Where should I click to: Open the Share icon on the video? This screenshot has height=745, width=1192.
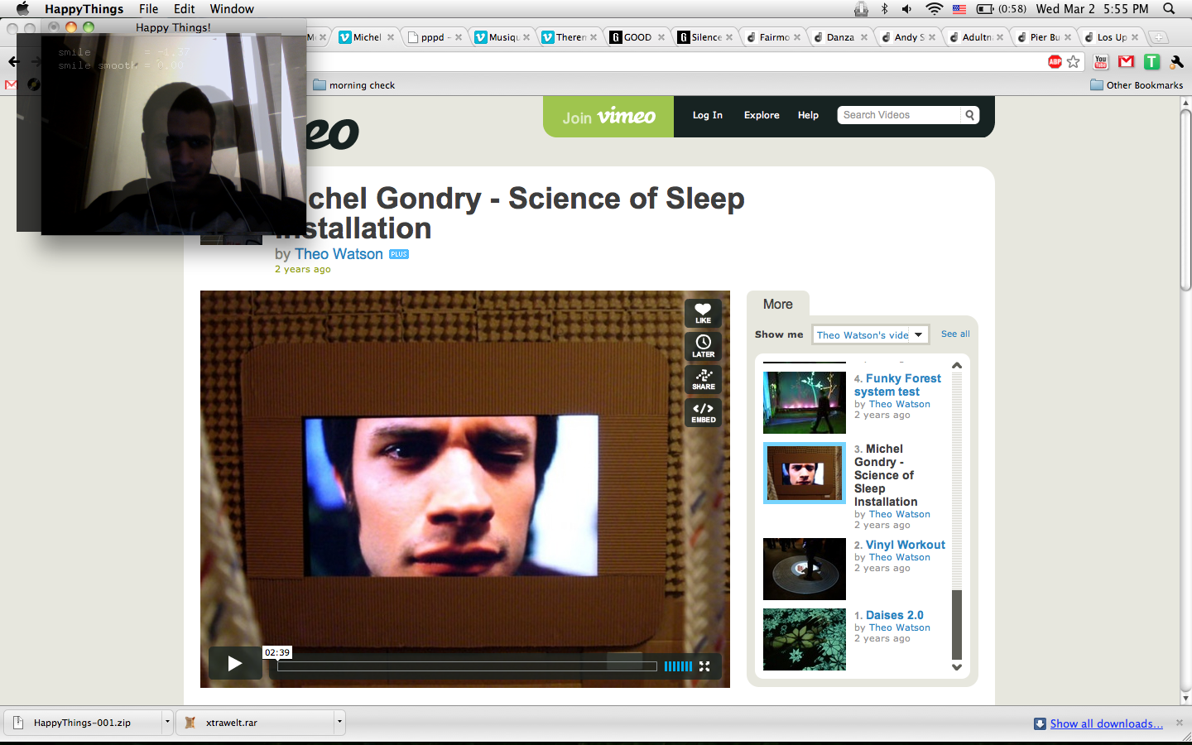click(x=703, y=379)
